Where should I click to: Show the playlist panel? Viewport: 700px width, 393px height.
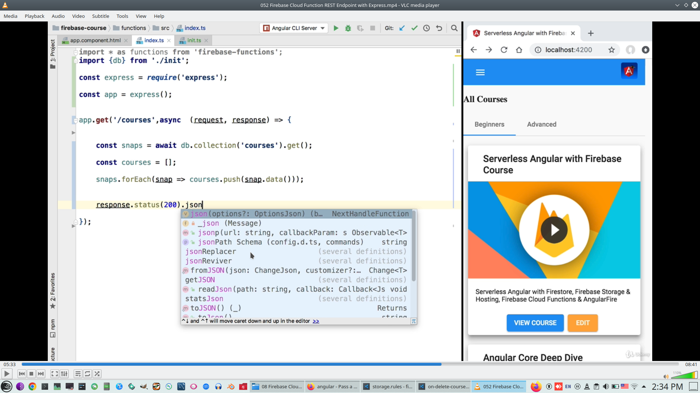(x=78, y=374)
